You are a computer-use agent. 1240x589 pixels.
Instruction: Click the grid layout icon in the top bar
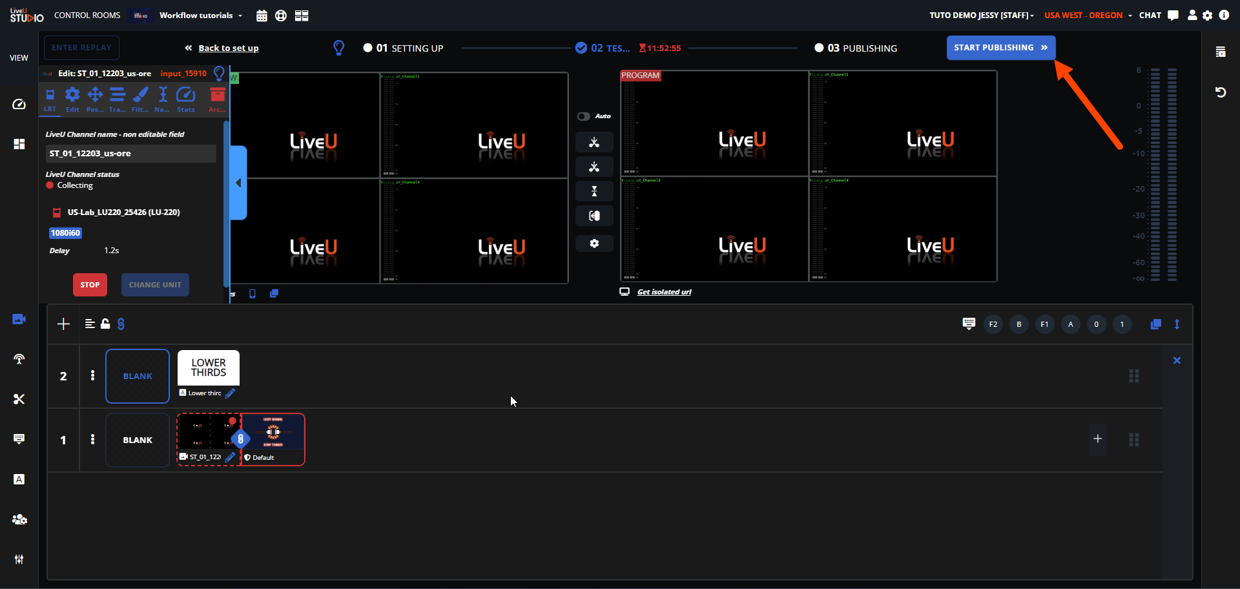pyautogui.click(x=302, y=15)
